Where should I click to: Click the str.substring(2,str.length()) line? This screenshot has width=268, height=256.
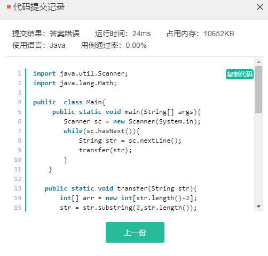128,208
